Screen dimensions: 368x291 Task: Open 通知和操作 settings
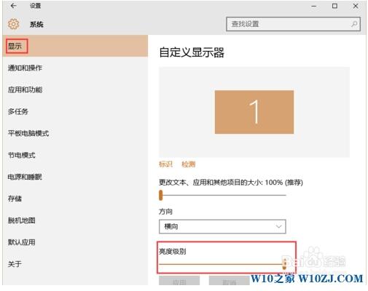point(25,68)
